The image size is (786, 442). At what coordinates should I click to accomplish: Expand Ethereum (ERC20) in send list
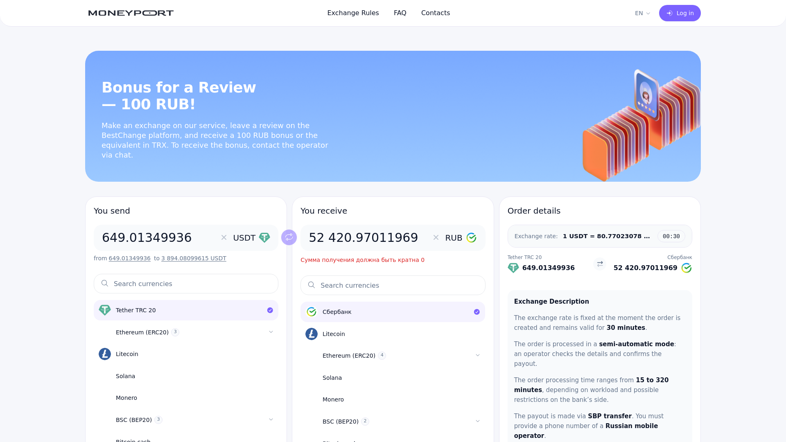[x=271, y=332]
